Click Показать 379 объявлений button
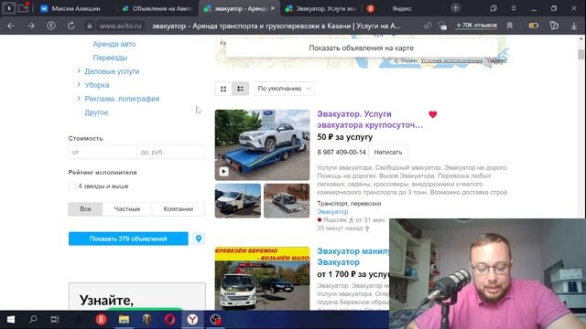 click(x=128, y=239)
